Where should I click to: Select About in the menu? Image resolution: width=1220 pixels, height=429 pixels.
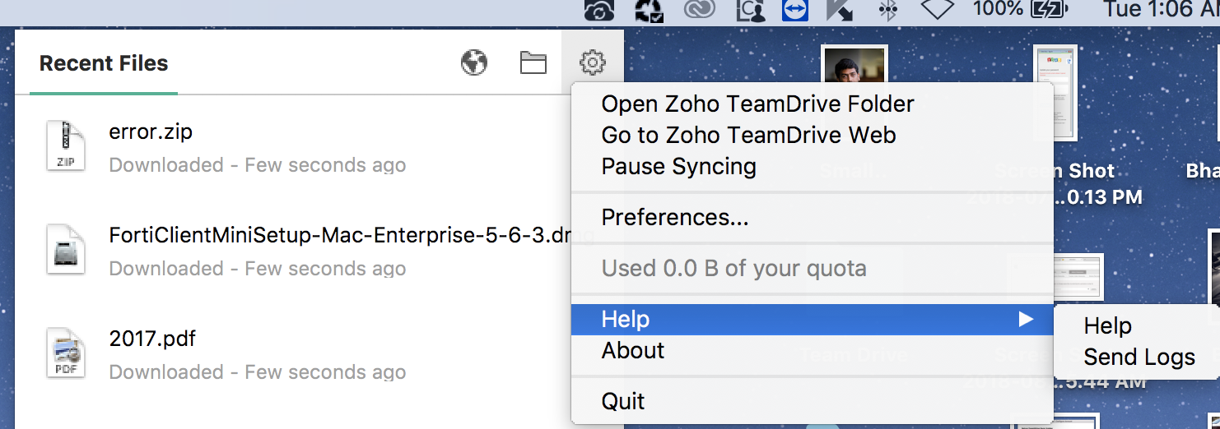[x=633, y=351]
